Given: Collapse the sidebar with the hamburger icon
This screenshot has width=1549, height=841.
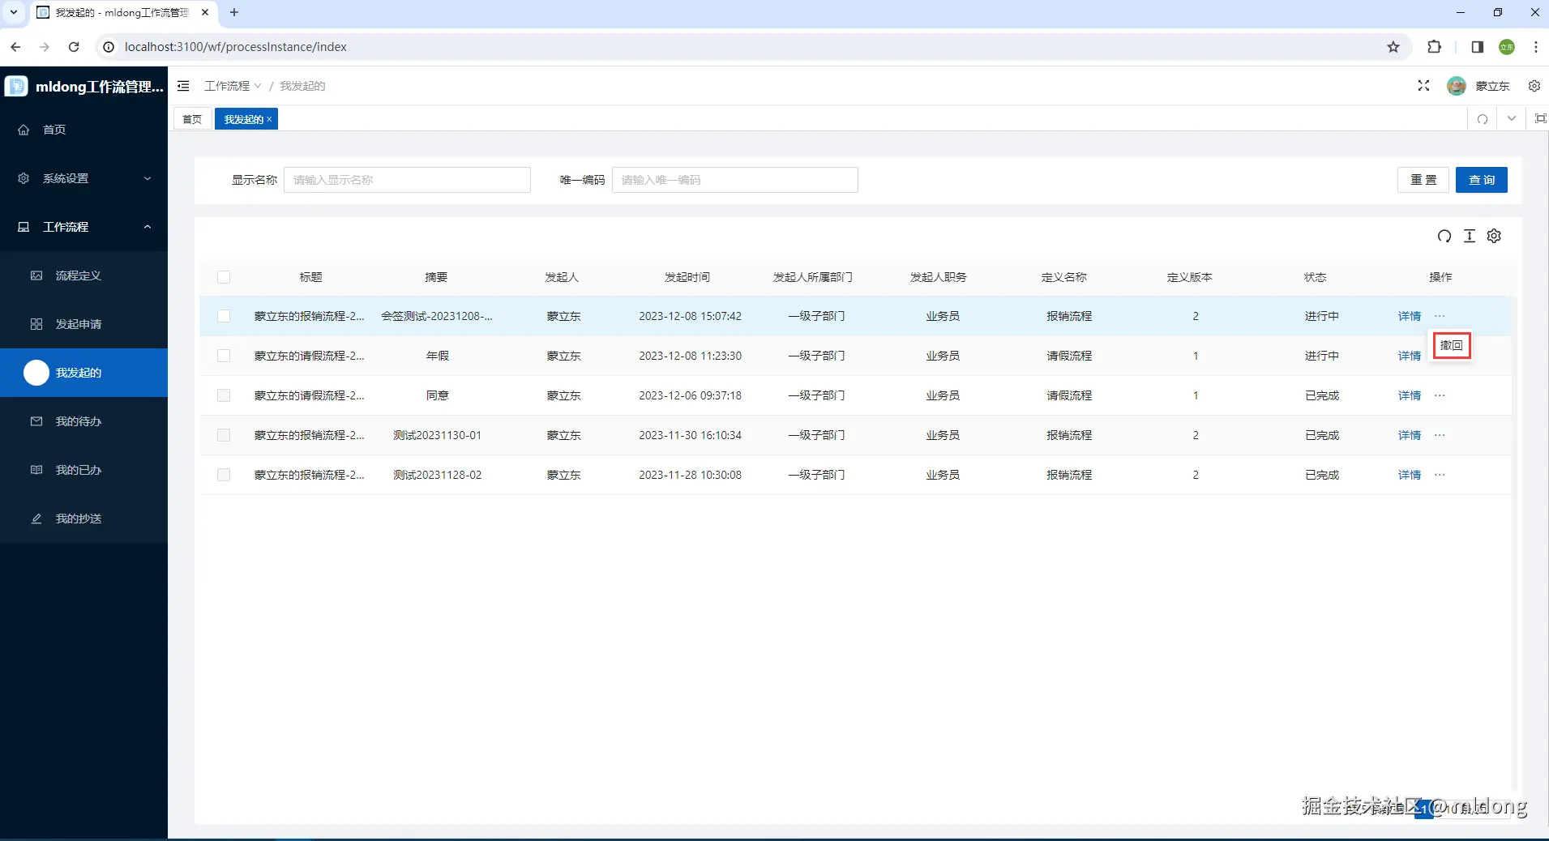Looking at the screenshot, I should coord(183,86).
